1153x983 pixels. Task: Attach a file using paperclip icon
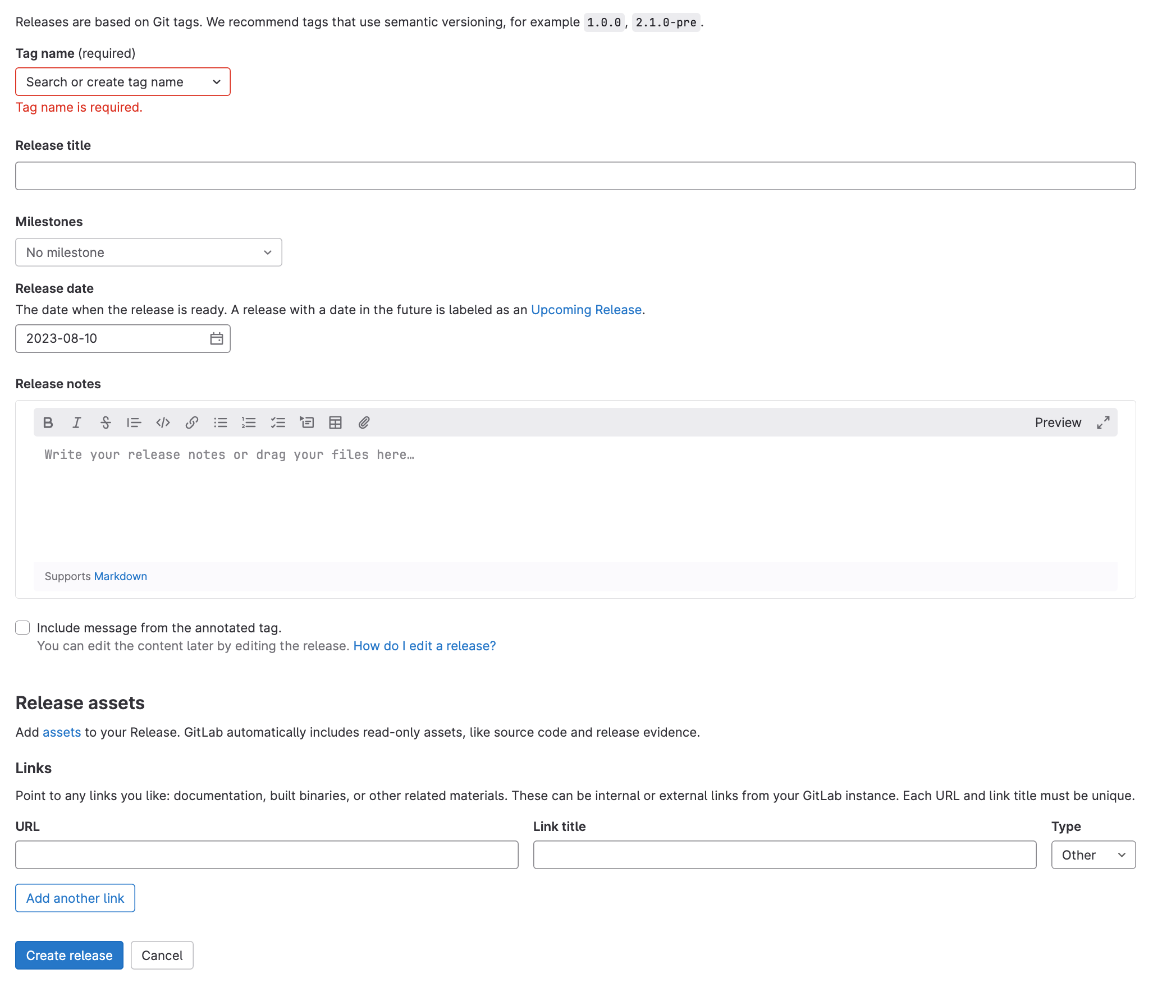tap(364, 422)
